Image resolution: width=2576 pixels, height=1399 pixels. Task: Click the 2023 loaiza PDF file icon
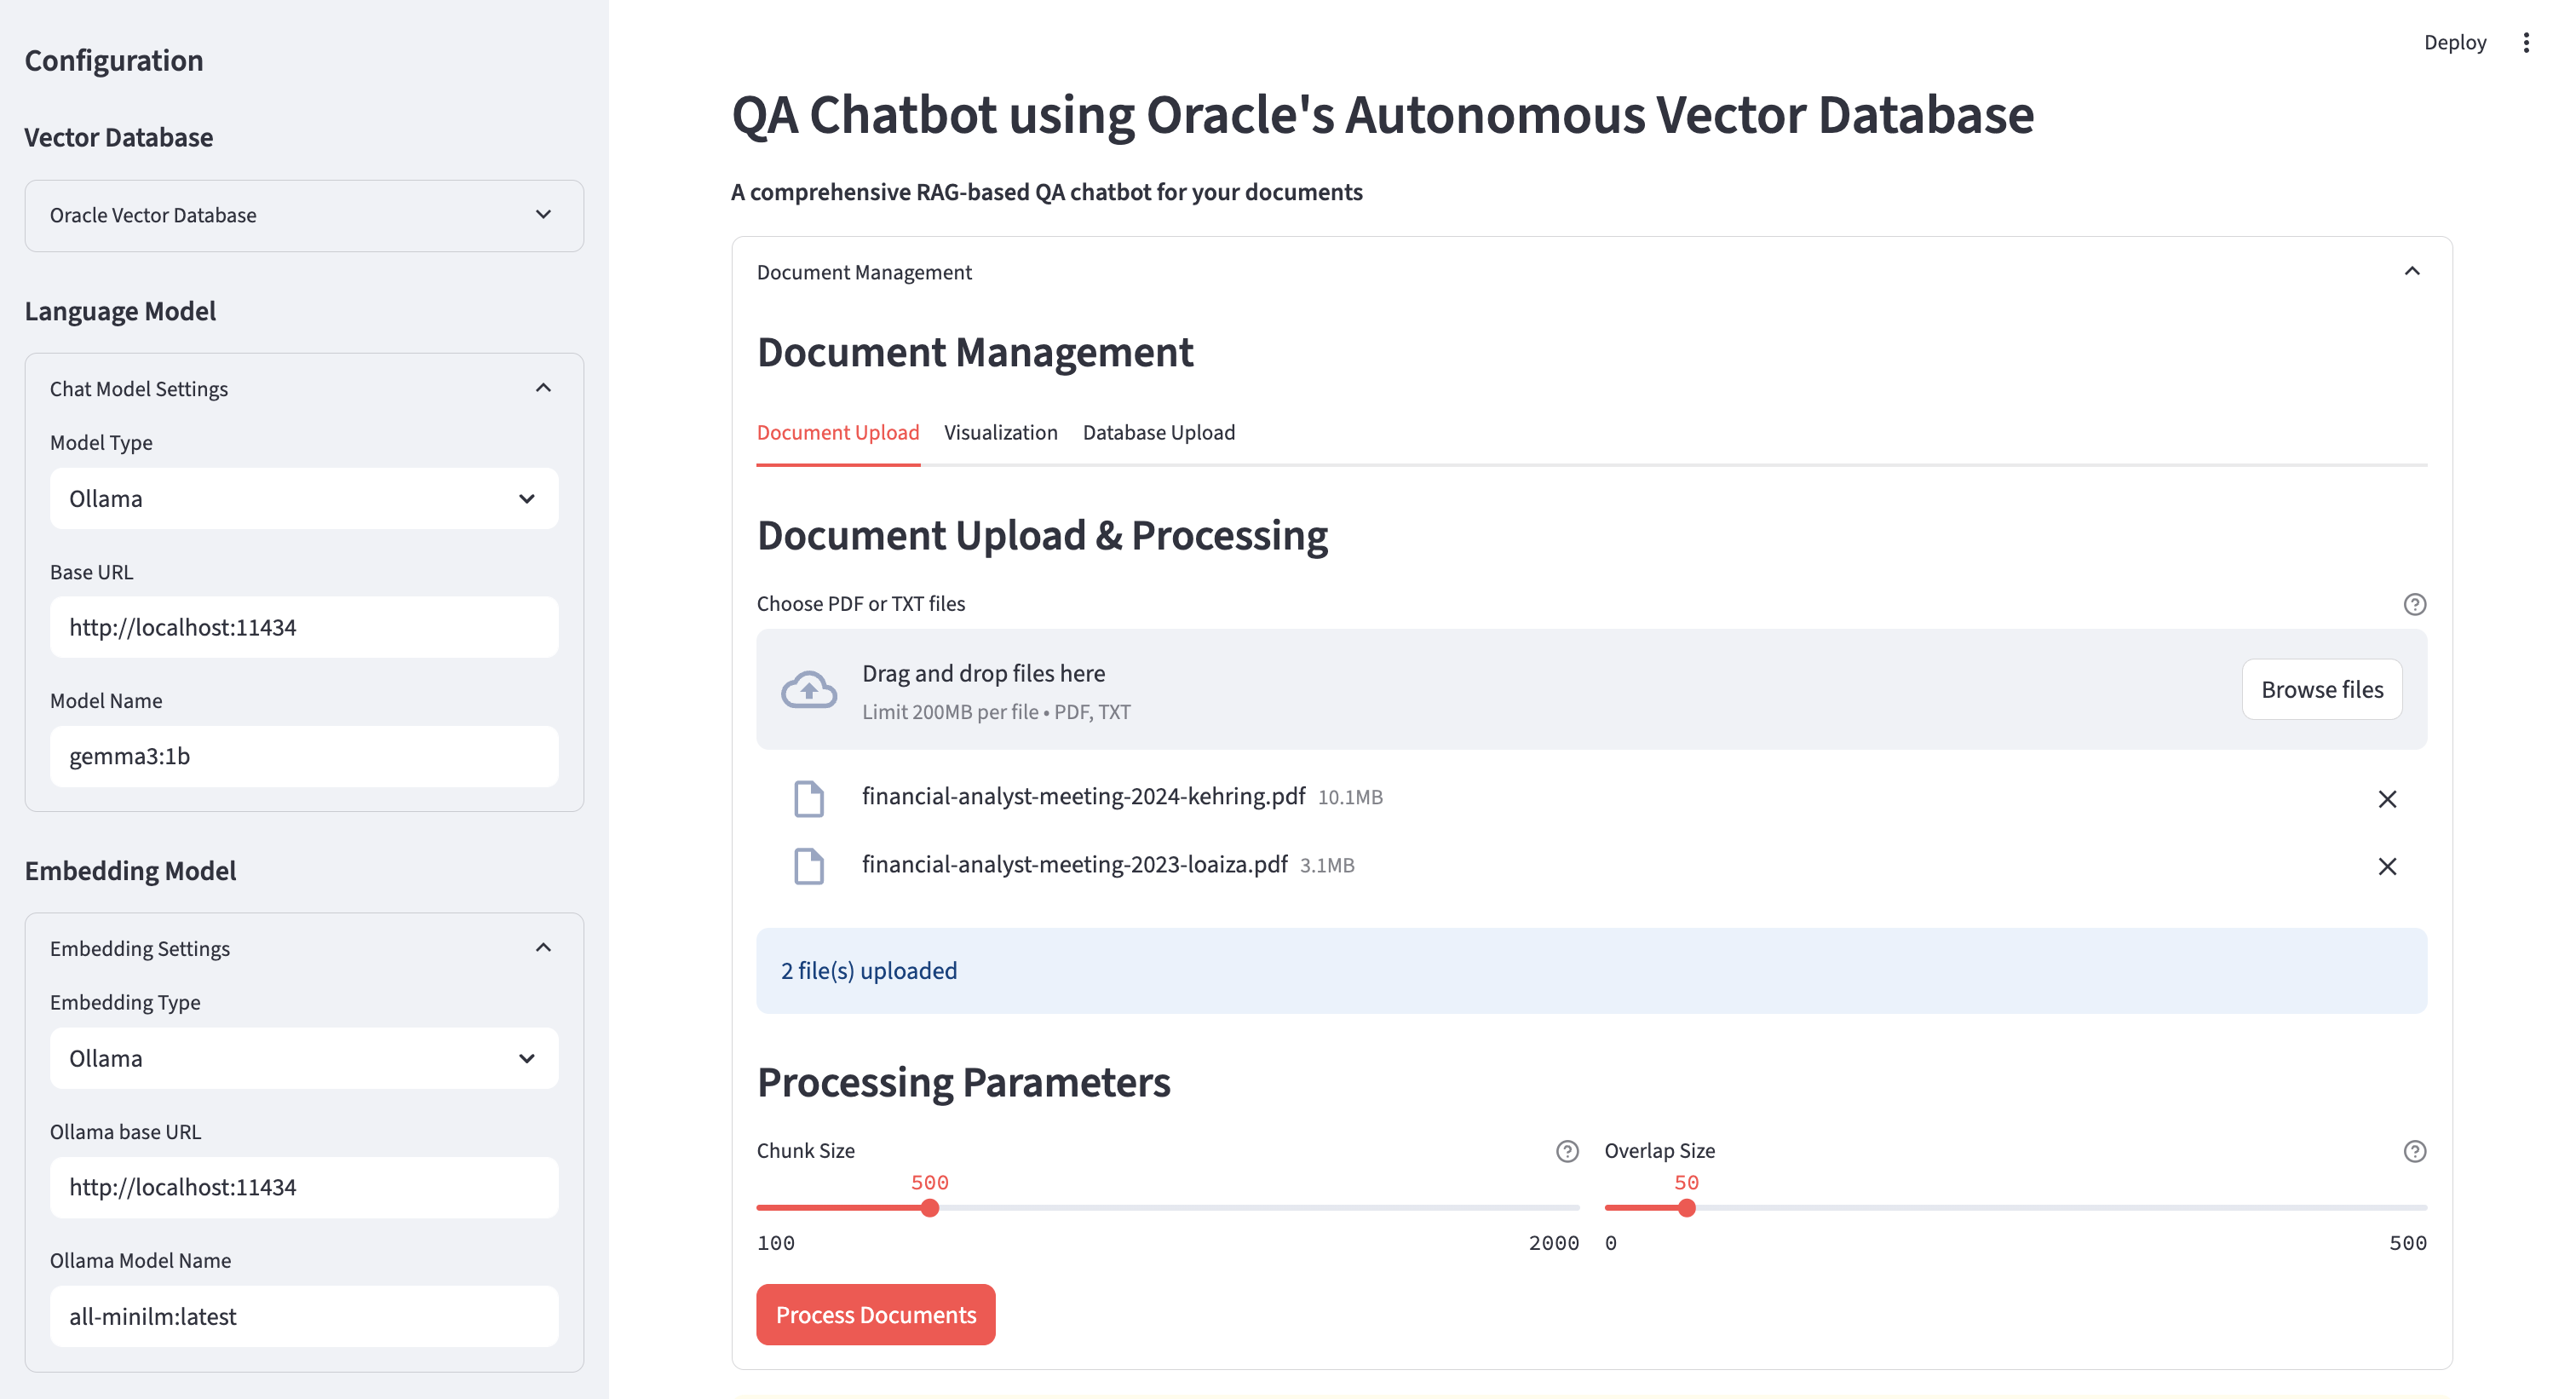[x=808, y=866]
